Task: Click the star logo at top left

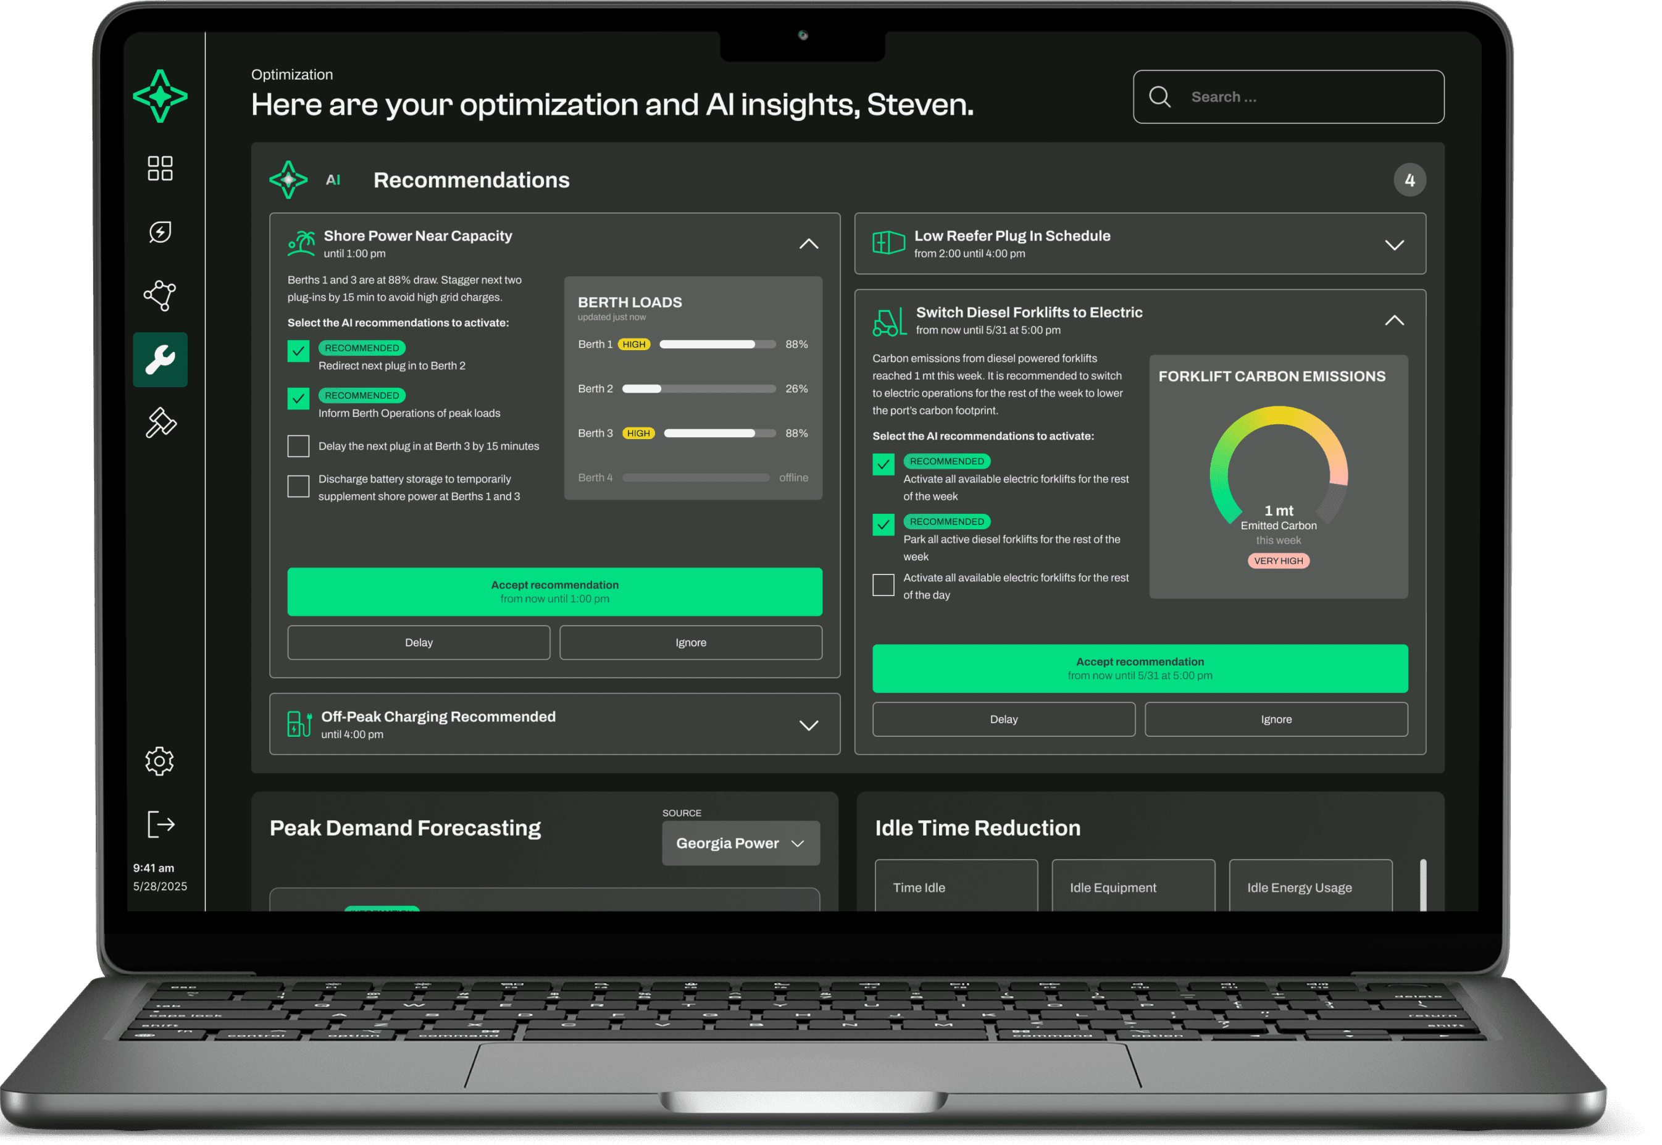Action: click(160, 96)
